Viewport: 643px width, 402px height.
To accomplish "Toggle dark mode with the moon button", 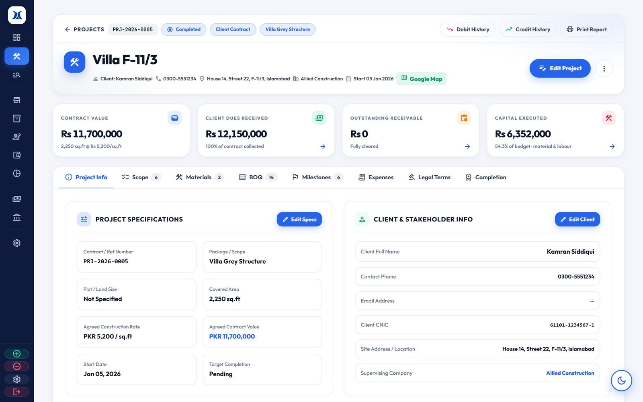I will pyautogui.click(x=621, y=380).
